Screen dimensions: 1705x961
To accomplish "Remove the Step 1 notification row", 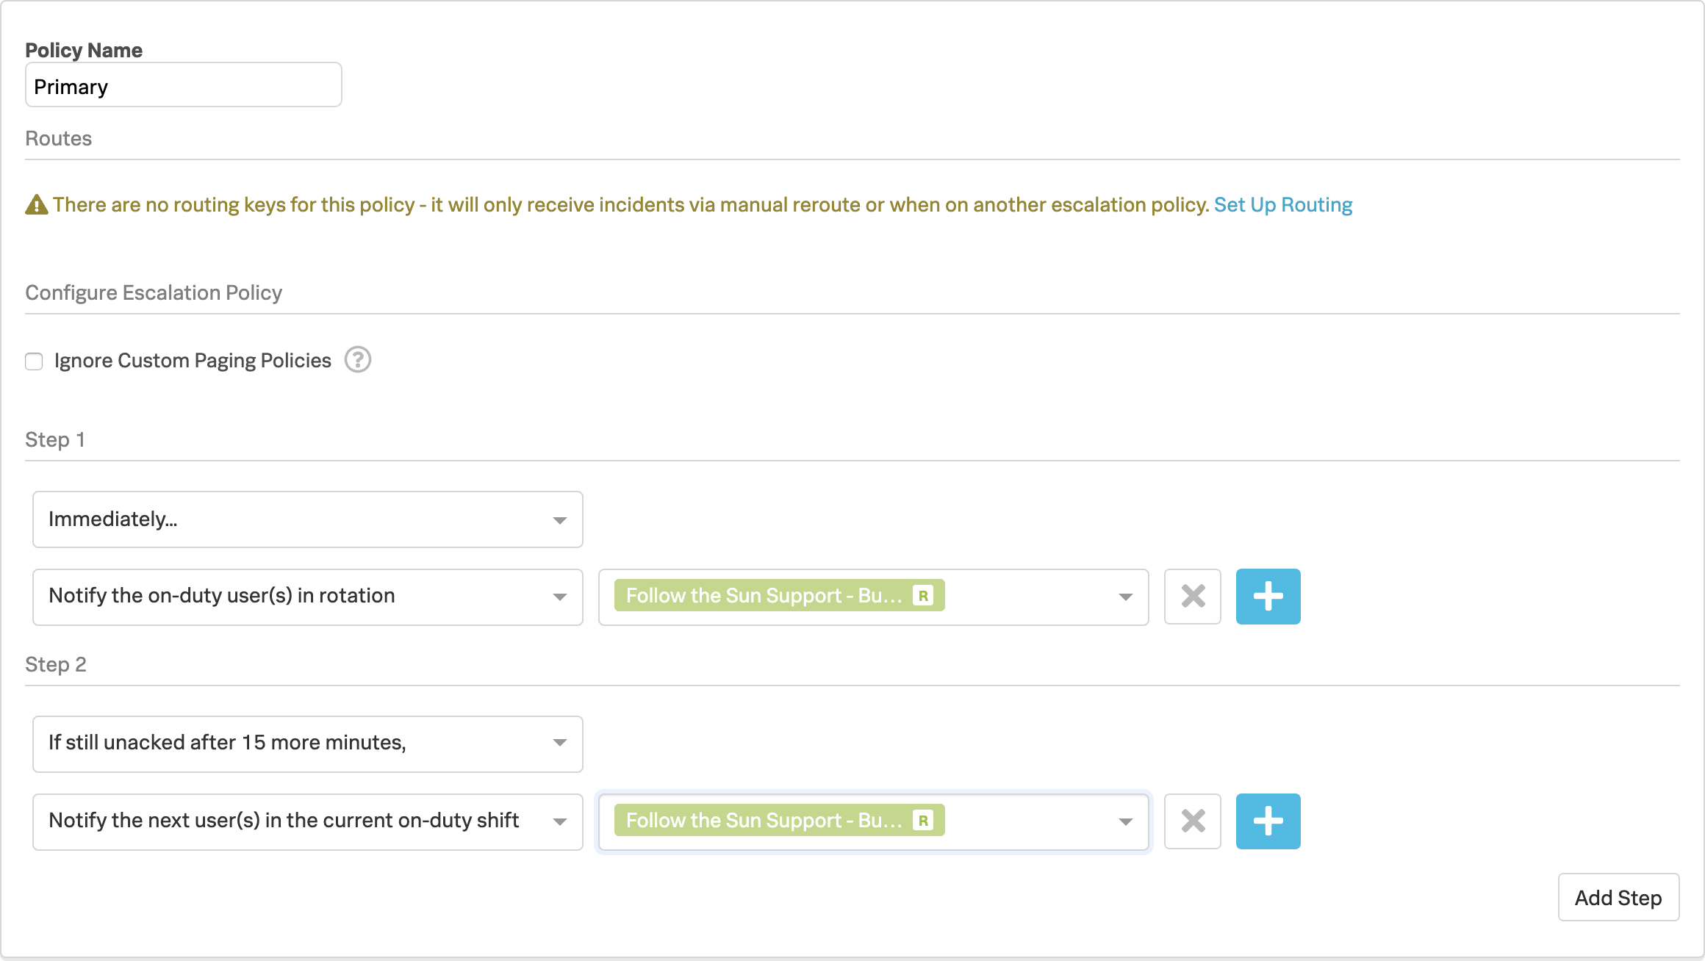I will [1192, 596].
